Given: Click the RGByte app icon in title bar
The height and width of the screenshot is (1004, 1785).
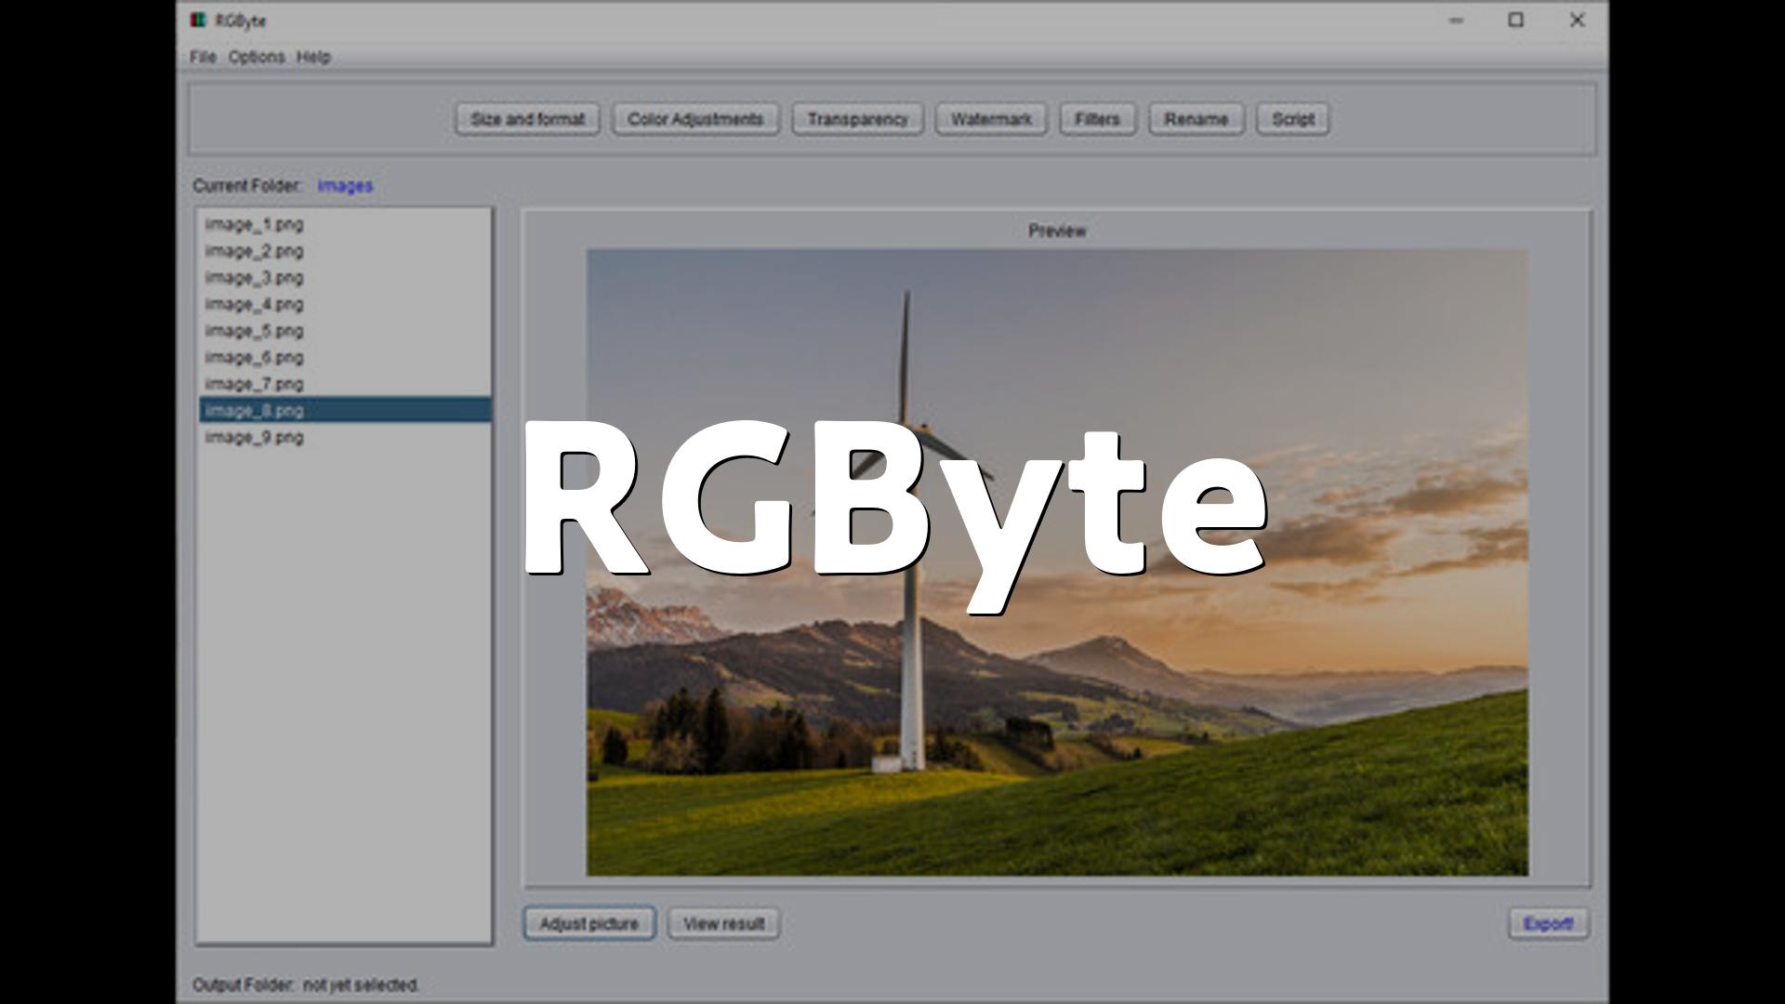Looking at the screenshot, I should tap(198, 20).
